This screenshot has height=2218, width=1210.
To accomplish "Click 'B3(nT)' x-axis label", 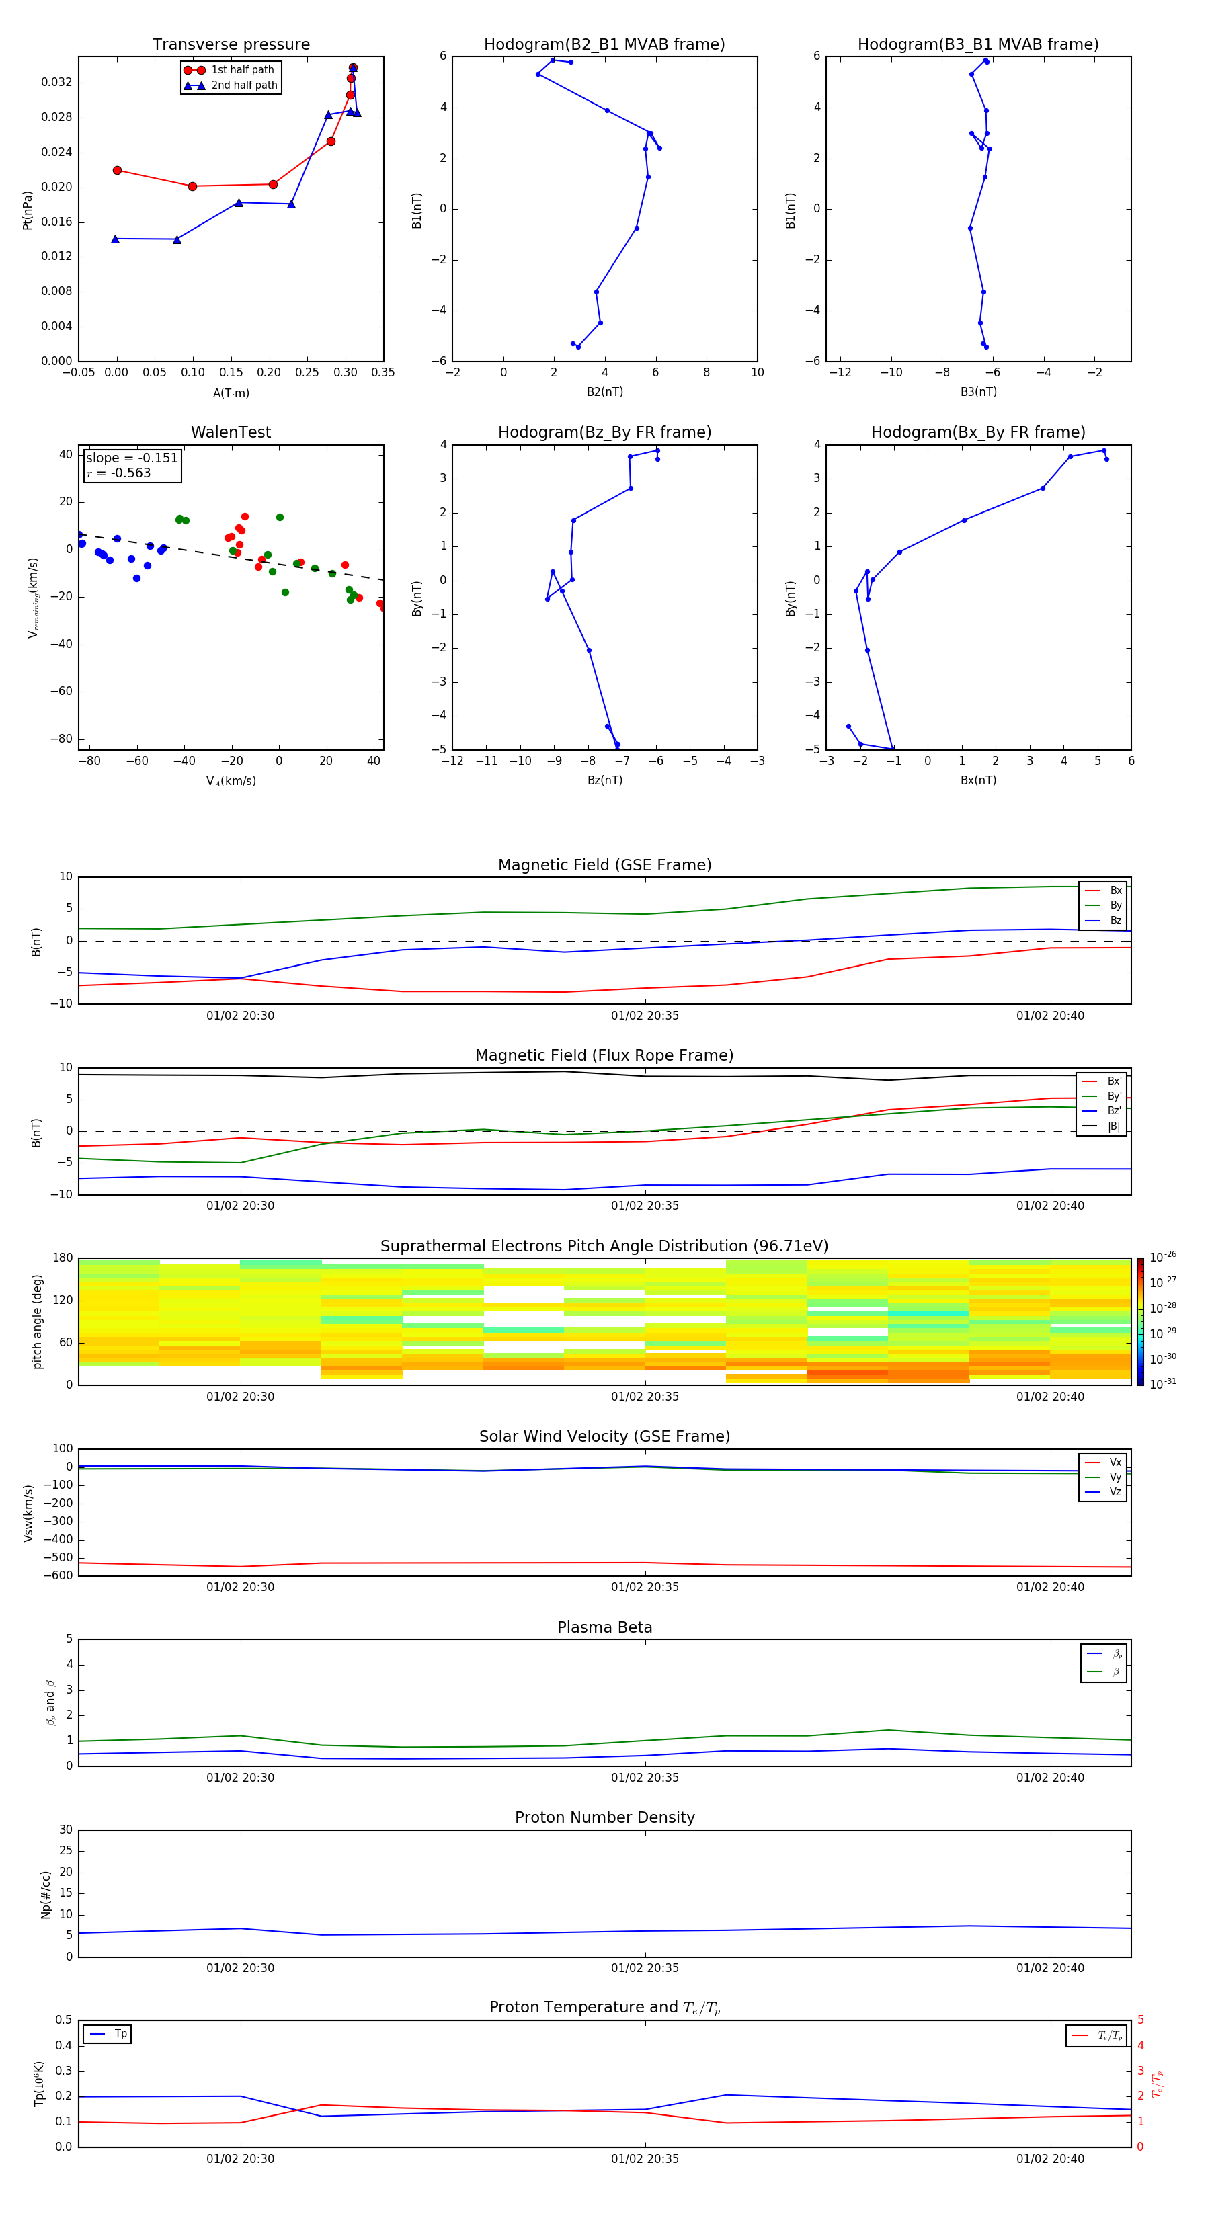I will click(x=978, y=392).
